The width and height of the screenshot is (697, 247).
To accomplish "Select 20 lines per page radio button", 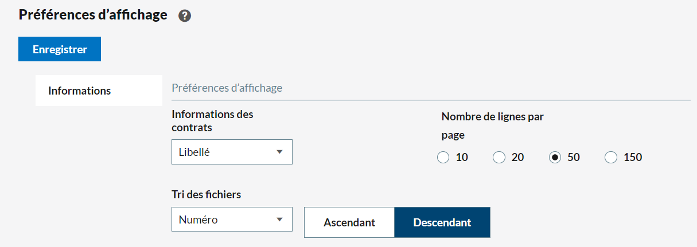I will pyautogui.click(x=499, y=157).
